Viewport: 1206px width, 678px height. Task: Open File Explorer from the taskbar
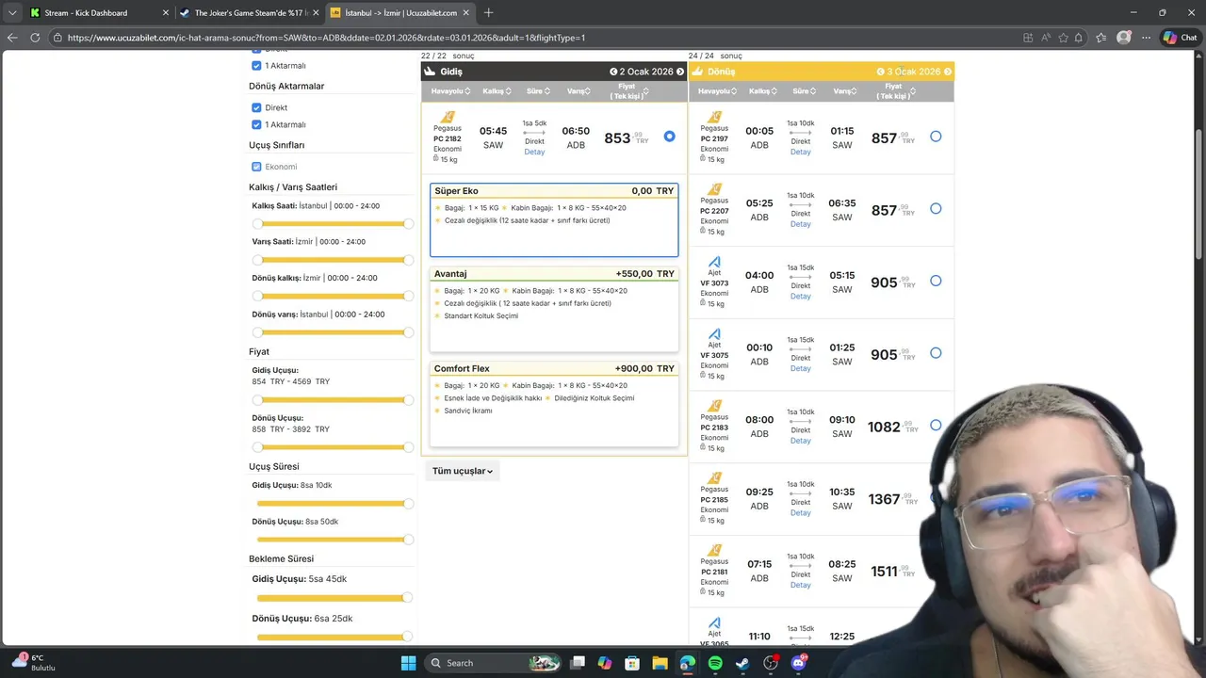pyautogui.click(x=660, y=663)
